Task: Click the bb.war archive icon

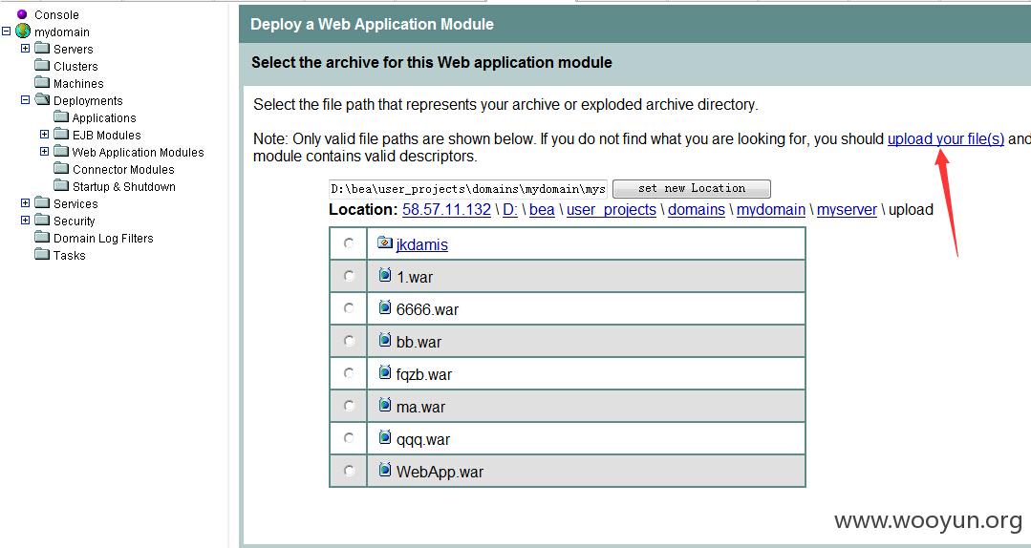Action: coord(385,340)
